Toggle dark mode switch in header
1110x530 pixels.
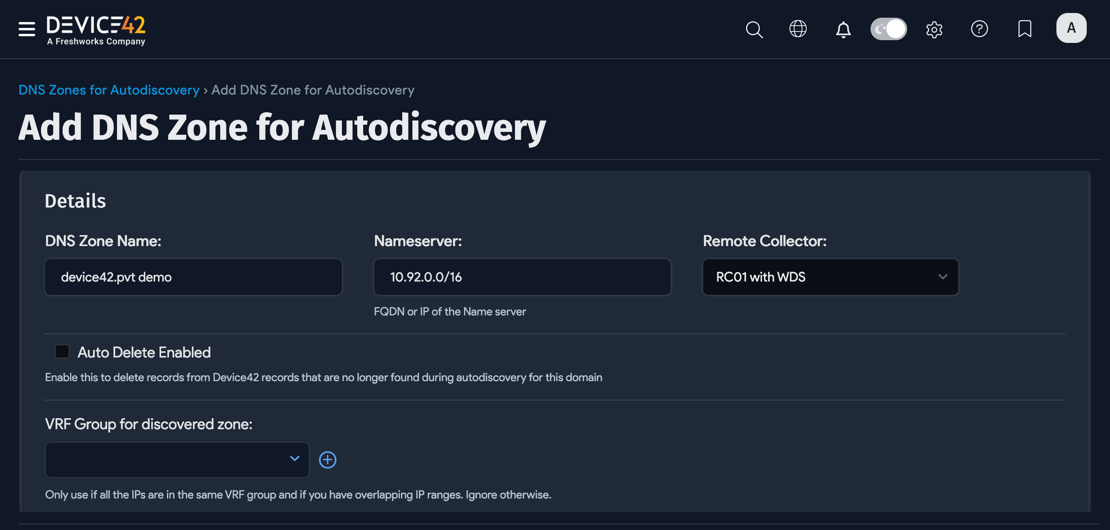pos(889,29)
